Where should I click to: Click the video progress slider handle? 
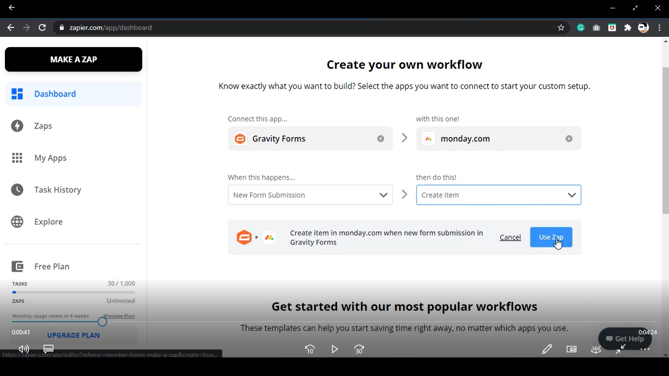pyautogui.click(x=102, y=322)
